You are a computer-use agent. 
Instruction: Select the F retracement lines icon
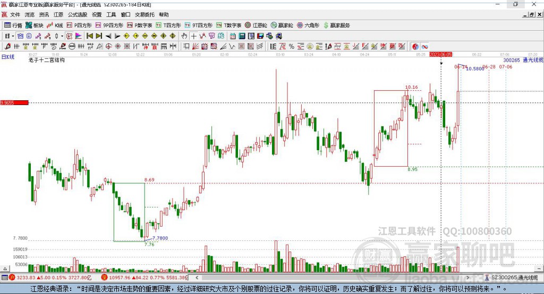(365, 47)
